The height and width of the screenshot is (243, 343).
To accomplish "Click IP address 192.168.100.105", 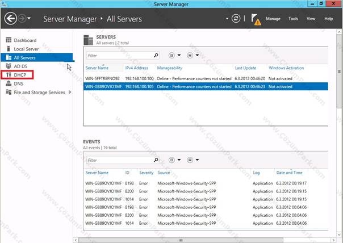I will [x=139, y=87].
